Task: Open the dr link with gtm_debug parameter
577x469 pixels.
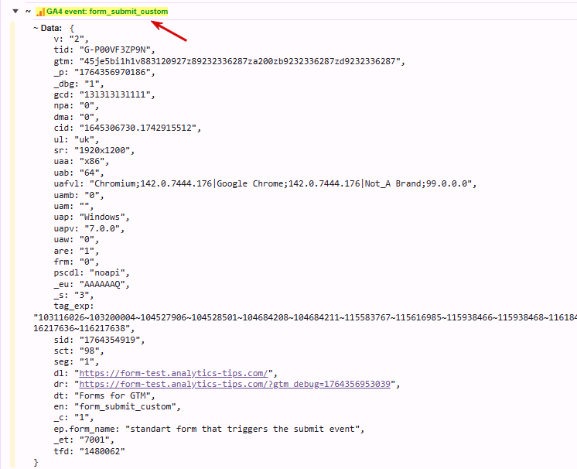Action: [235, 384]
